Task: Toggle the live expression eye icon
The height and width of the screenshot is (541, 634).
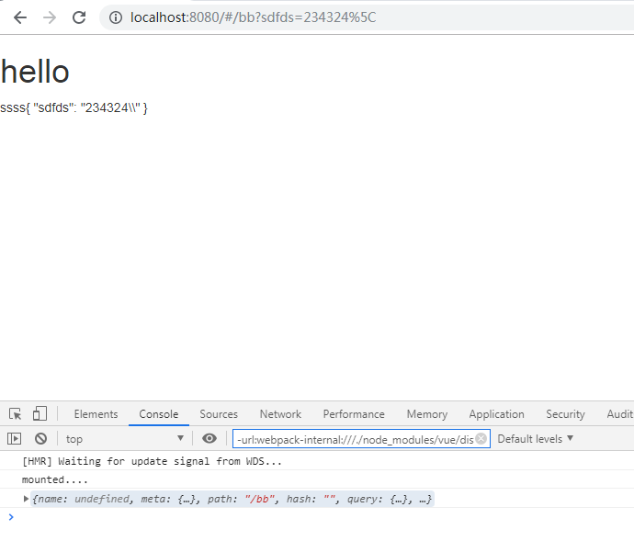Action: click(x=209, y=439)
